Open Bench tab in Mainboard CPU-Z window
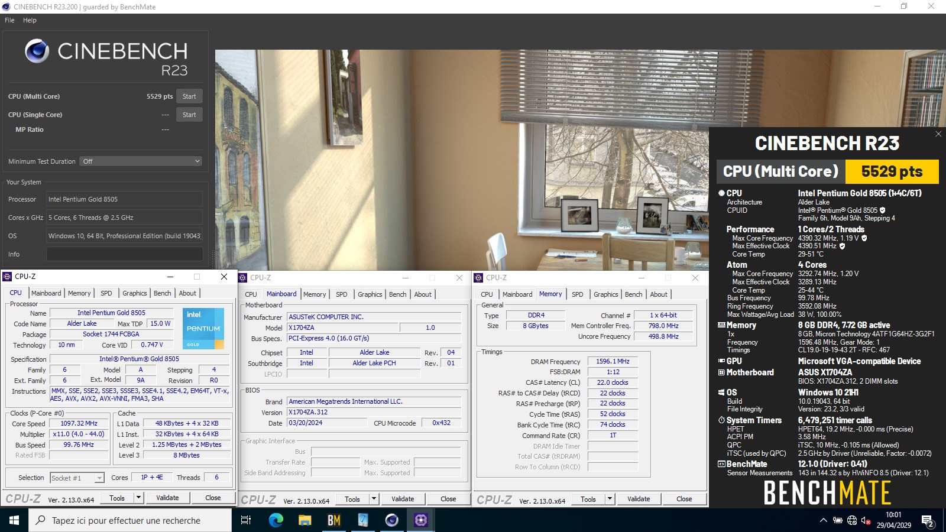Viewport: 946px width, 532px height. tap(398, 294)
